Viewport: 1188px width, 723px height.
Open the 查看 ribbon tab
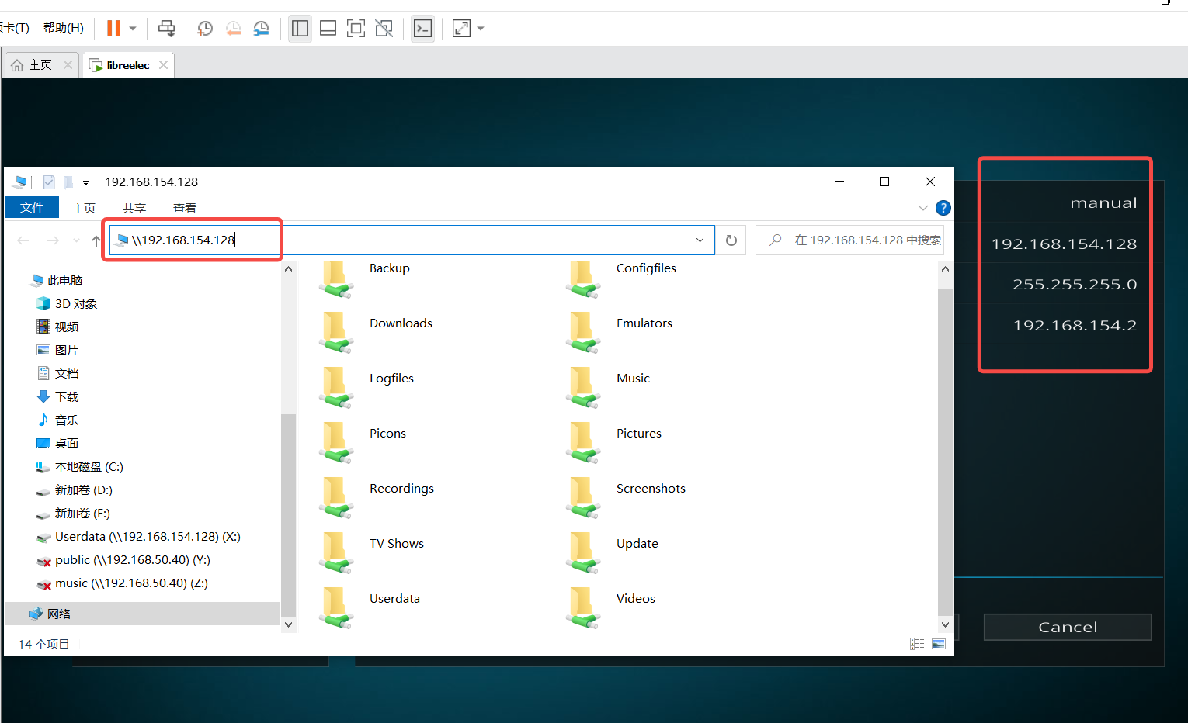[x=185, y=208]
